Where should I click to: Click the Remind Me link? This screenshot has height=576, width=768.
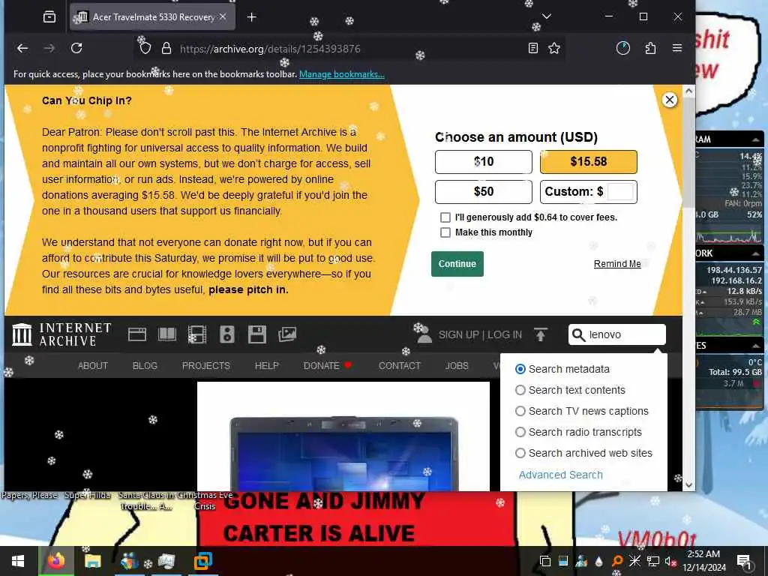point(617,264)
